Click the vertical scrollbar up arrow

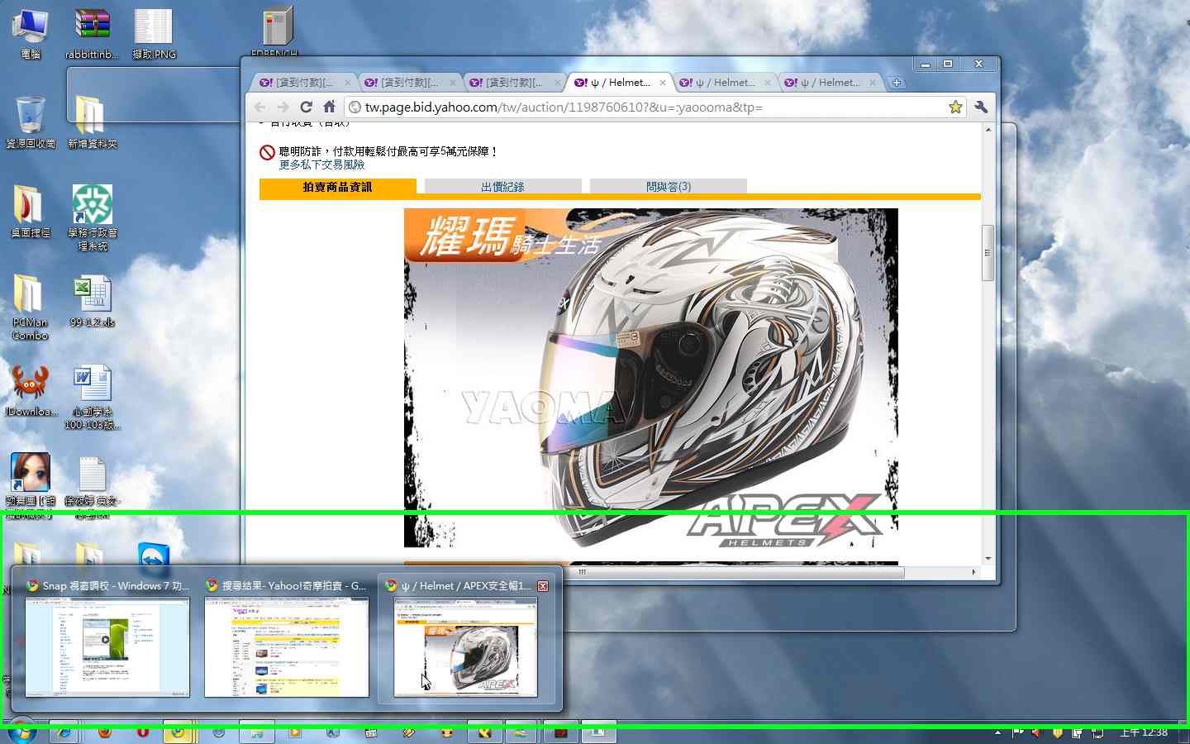pyautogui.click(x=988, y=130)
